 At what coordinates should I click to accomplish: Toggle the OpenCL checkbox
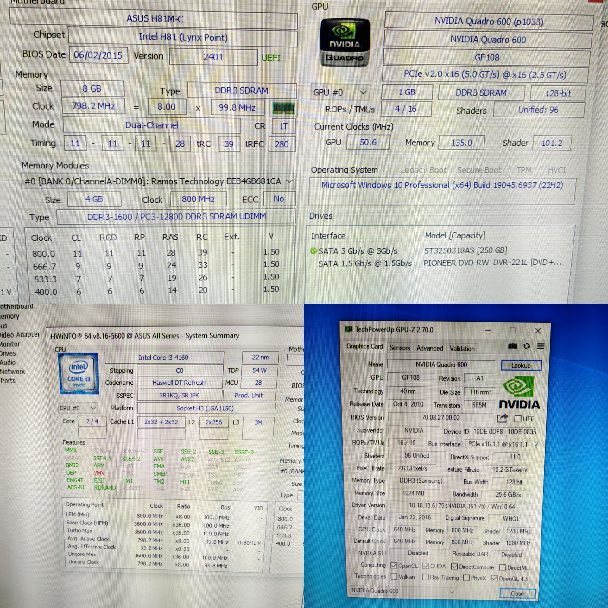tap(394, 566)
